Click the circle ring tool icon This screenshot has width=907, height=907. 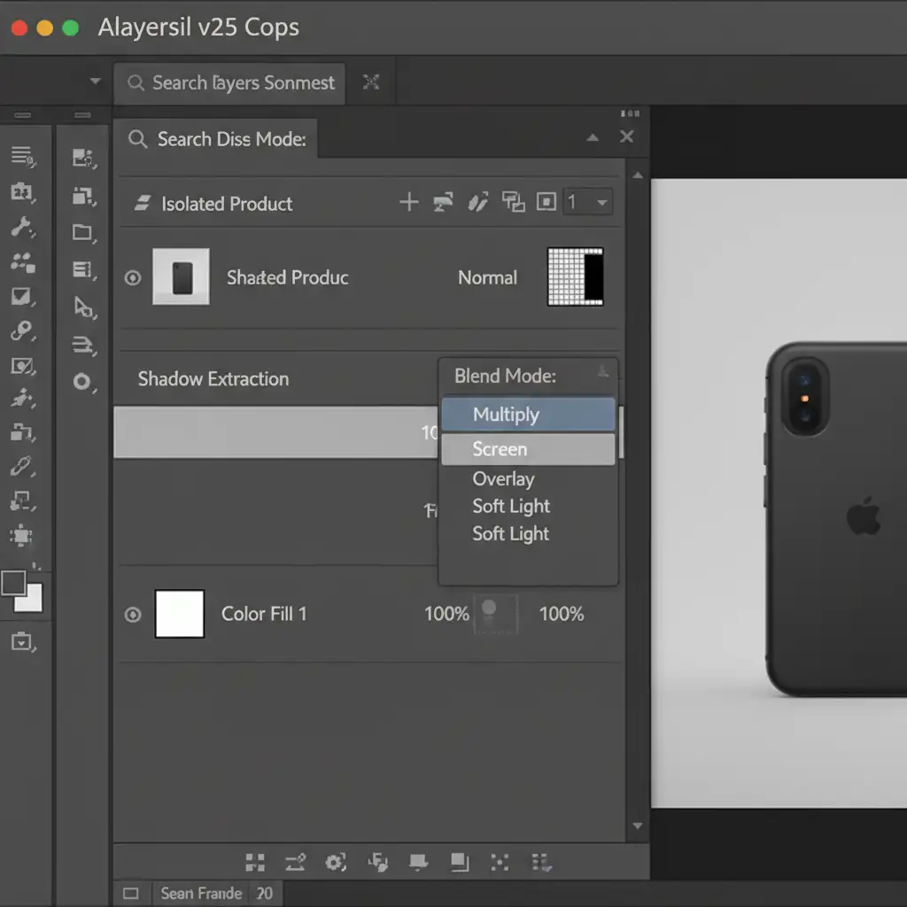click(82, 382)
